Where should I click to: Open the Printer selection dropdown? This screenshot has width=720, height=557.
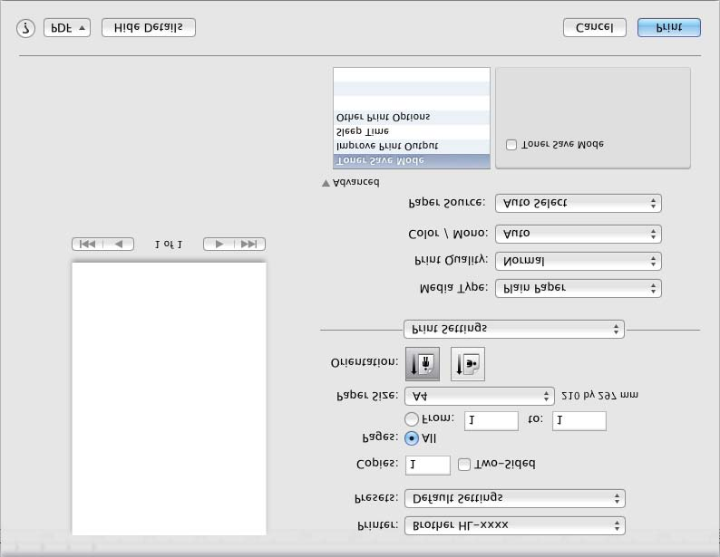(x=515, y=526)
